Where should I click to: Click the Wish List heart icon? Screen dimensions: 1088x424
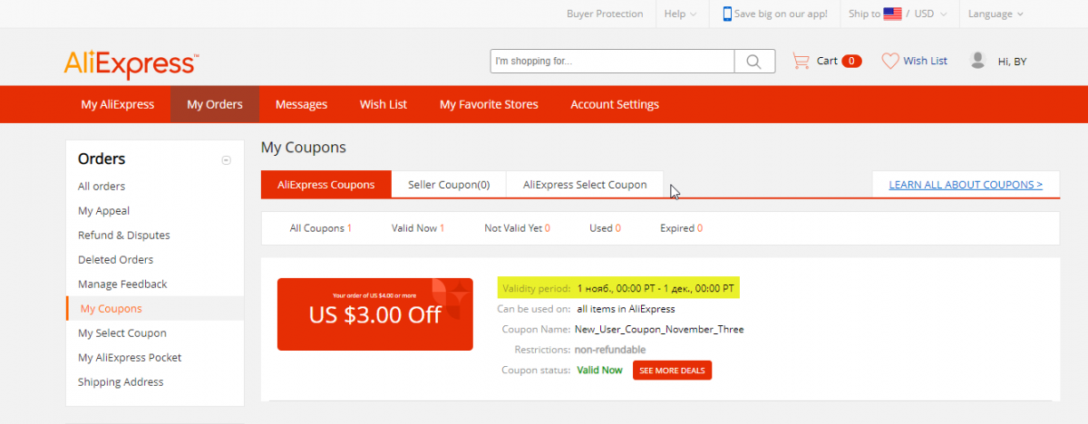890,61
